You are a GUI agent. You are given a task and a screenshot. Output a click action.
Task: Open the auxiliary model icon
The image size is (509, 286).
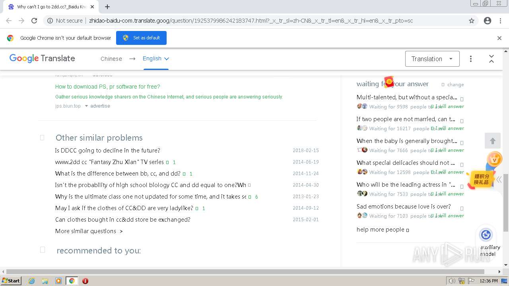pyautogui.click(x=486, y=235)
